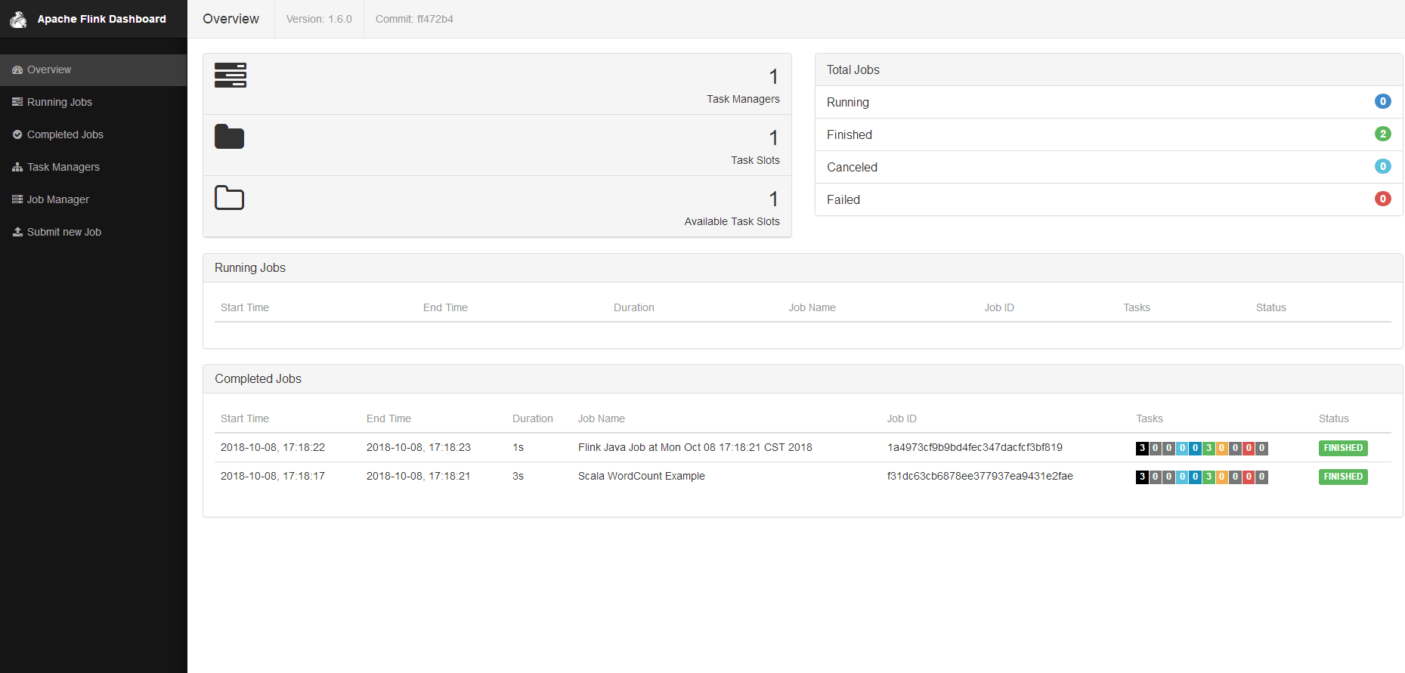1405x673 pixels.
Task: Click Start Time header in Running Jobs table
Action: click(x=245, y=307)
